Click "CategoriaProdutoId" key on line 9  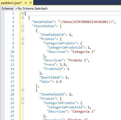point(65,47)
